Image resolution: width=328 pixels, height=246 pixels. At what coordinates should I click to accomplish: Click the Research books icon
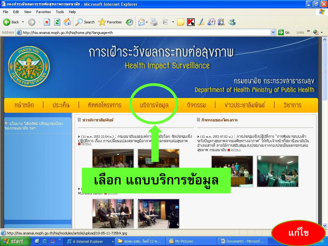[x=221, y=22]
